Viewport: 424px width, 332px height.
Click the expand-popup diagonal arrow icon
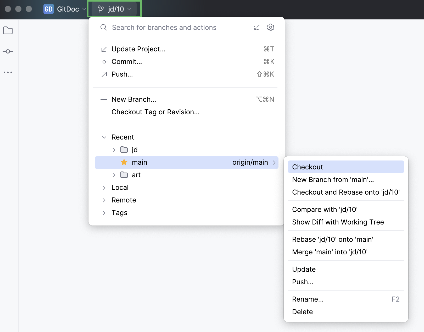257,27
